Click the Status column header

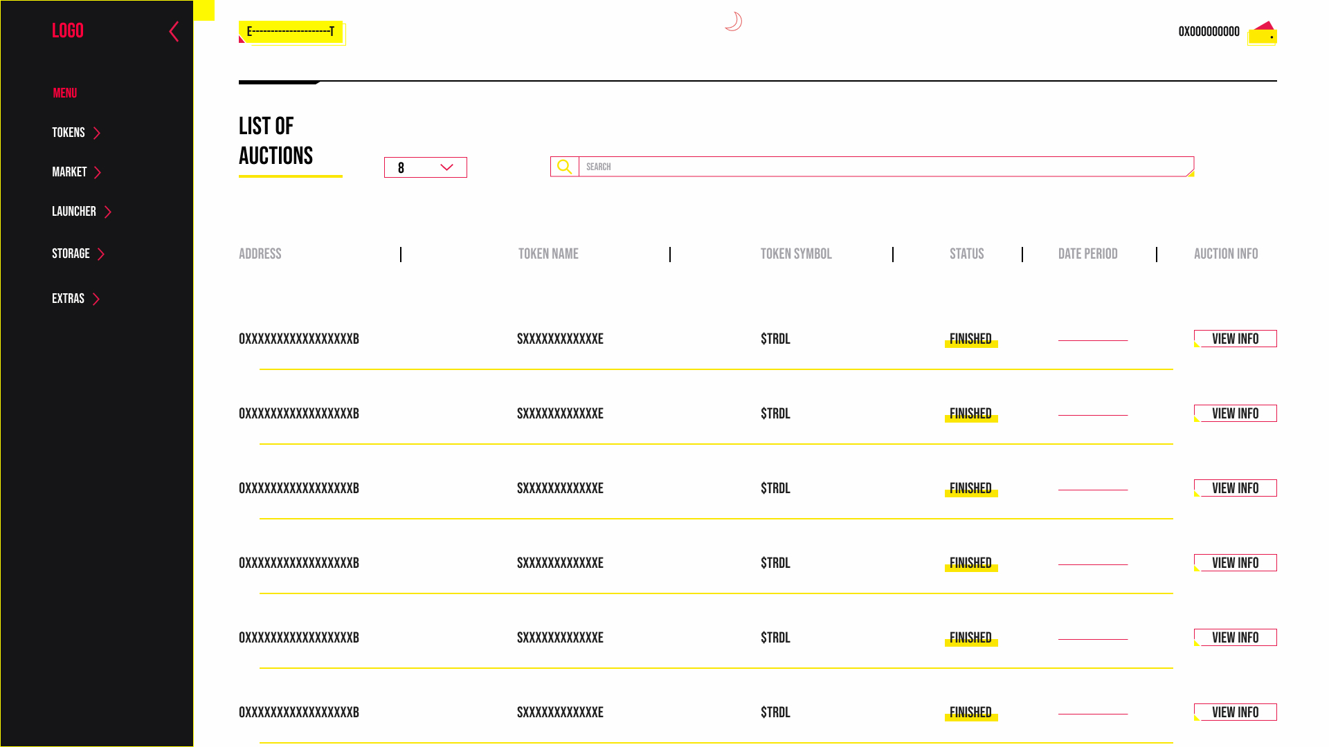point(966,254)
